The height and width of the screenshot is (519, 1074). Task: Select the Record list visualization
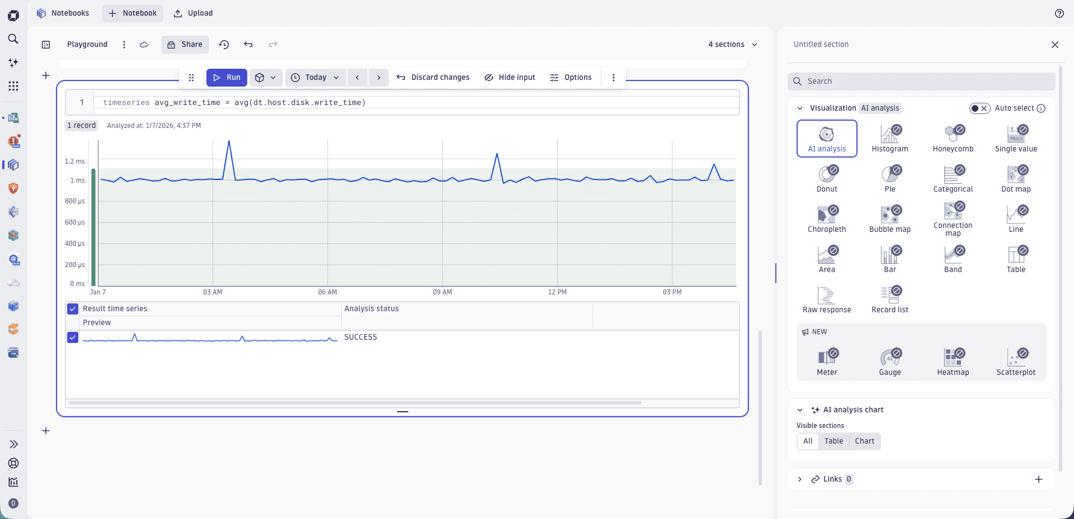(889, 299)
